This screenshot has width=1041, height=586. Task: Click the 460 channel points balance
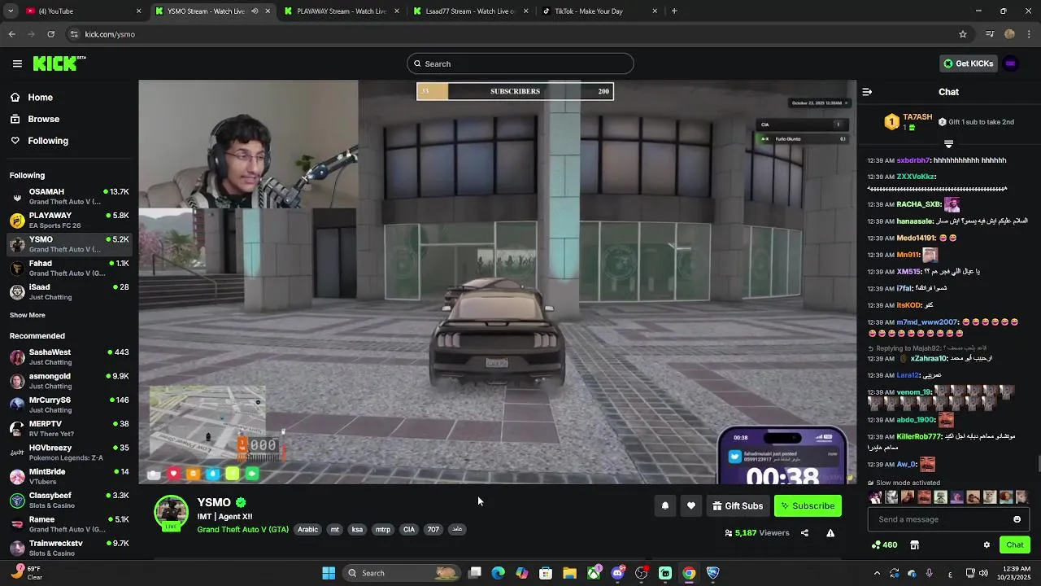point(884,544)
